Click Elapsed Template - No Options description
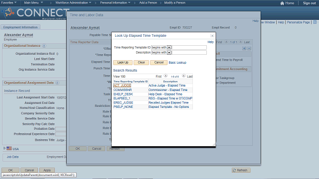This screenshot has height=179, width=319. coord(168,107)
